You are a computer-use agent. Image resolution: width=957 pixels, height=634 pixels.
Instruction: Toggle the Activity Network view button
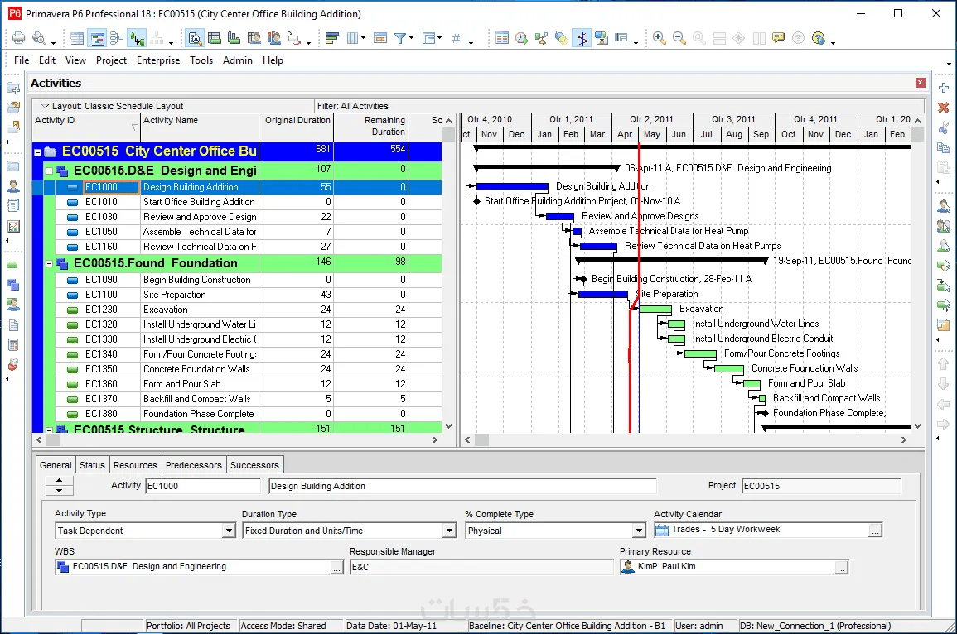[x=117, y=38]
